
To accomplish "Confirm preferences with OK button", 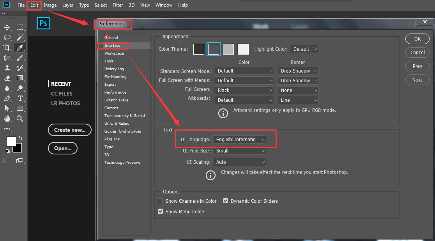I will coord(417,39).
